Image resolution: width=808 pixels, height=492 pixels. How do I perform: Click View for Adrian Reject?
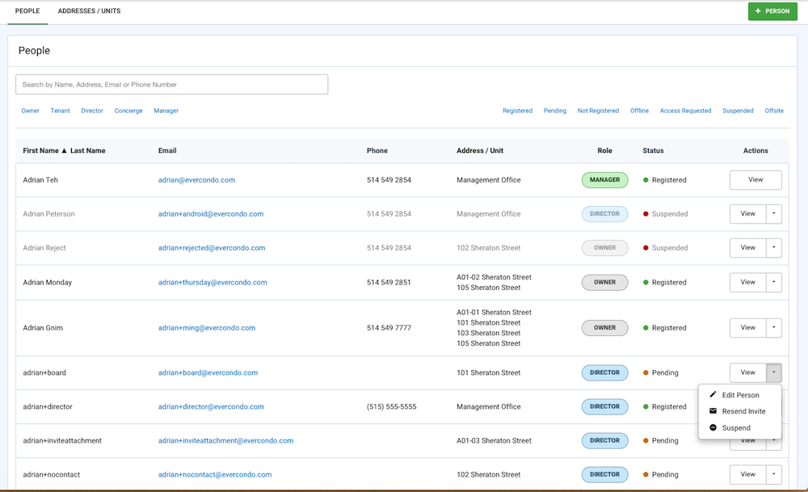[x=747, y=248]
